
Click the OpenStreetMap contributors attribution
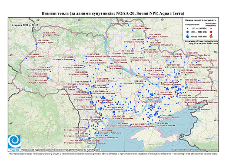(194, 150)
